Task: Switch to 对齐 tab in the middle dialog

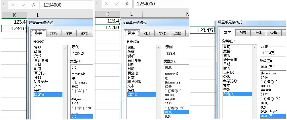Action: pos(147,33)
